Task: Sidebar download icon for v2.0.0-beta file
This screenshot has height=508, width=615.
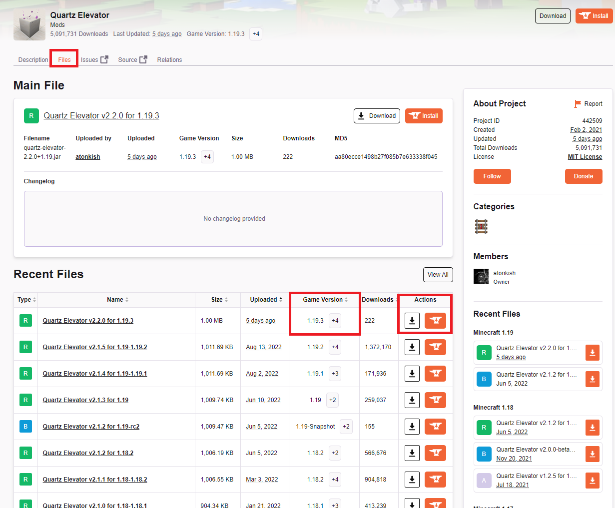Action: [592, 454]
